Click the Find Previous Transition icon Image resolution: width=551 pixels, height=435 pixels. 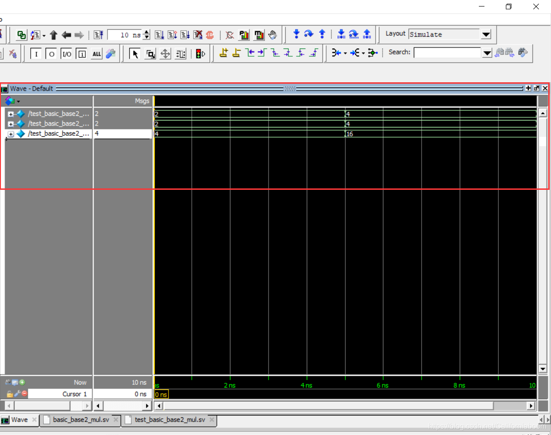(250, 53)
